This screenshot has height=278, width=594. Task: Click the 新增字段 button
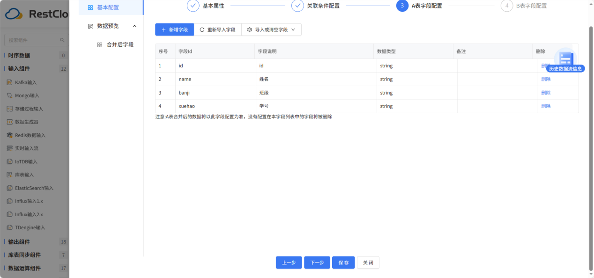pos(174,29)
